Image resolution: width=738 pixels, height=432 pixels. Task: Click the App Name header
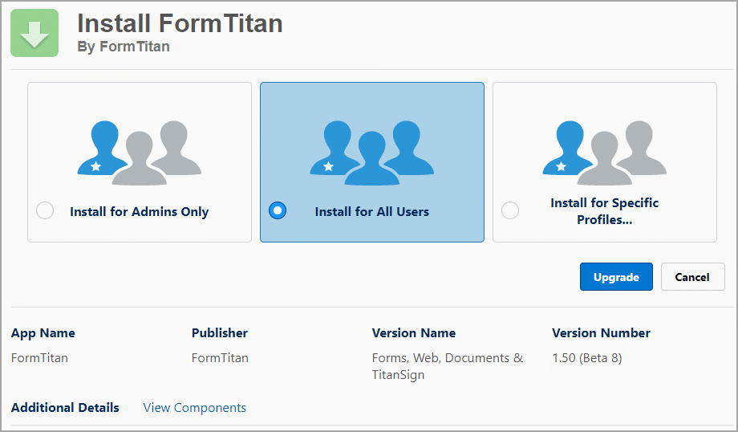[x=43, y=333]
